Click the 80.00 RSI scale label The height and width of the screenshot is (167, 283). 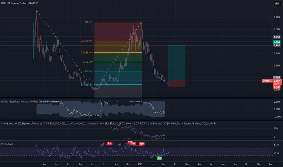[x=276, y=145]
